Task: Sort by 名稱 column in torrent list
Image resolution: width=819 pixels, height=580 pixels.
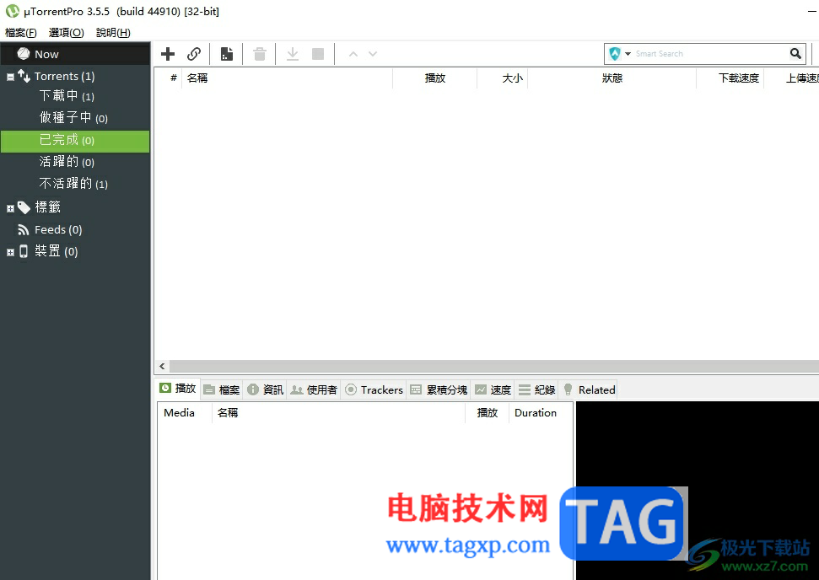Action: pyautogui.click(x=288, y=78)
